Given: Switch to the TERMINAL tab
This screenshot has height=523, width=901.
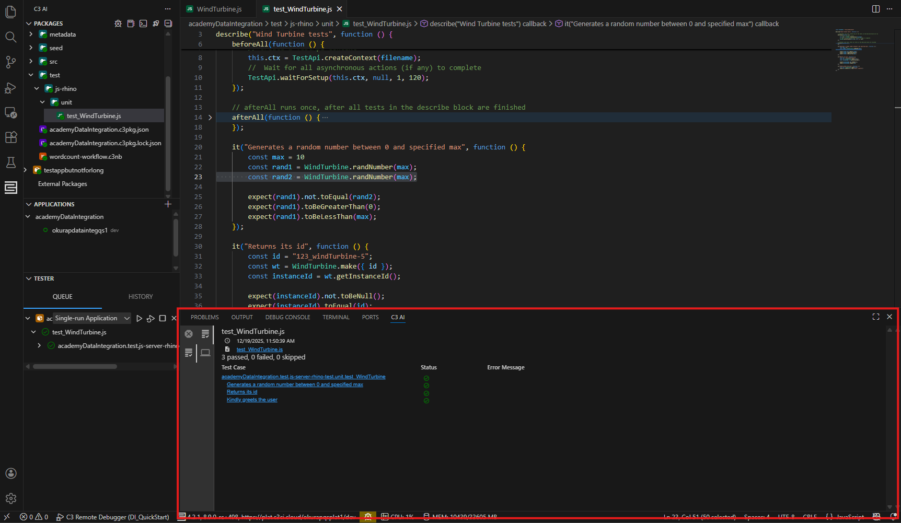Looking at the screenshot, I should 336,317.
